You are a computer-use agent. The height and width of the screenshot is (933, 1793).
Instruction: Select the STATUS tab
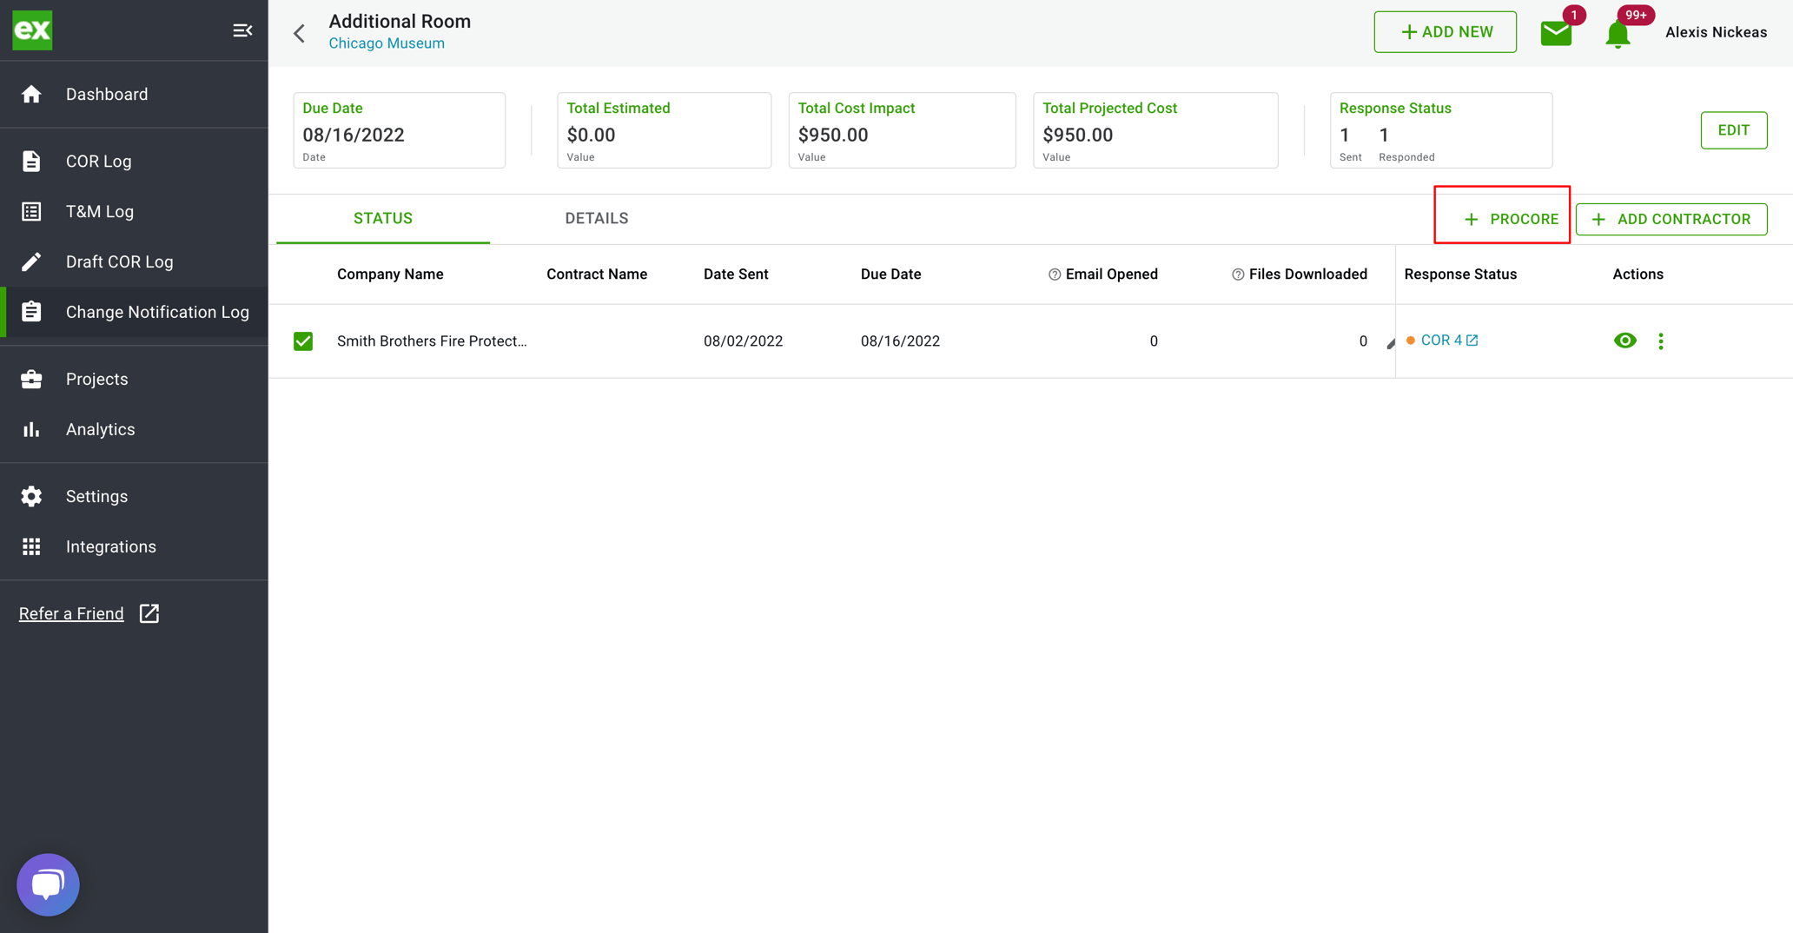click(x=382, y=218)
